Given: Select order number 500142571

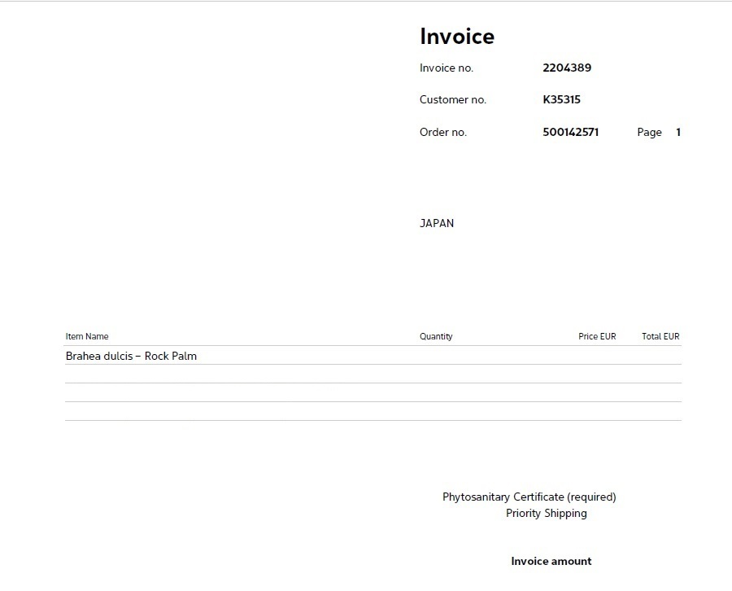Looking at the screenshot, I should tap(570, 132).
